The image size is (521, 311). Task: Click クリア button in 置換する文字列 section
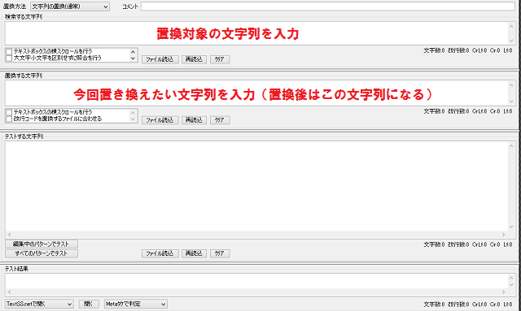pyautogui.click(x=220, y=120)
